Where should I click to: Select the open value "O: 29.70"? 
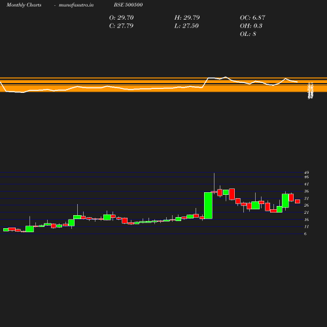pos(121,18)
